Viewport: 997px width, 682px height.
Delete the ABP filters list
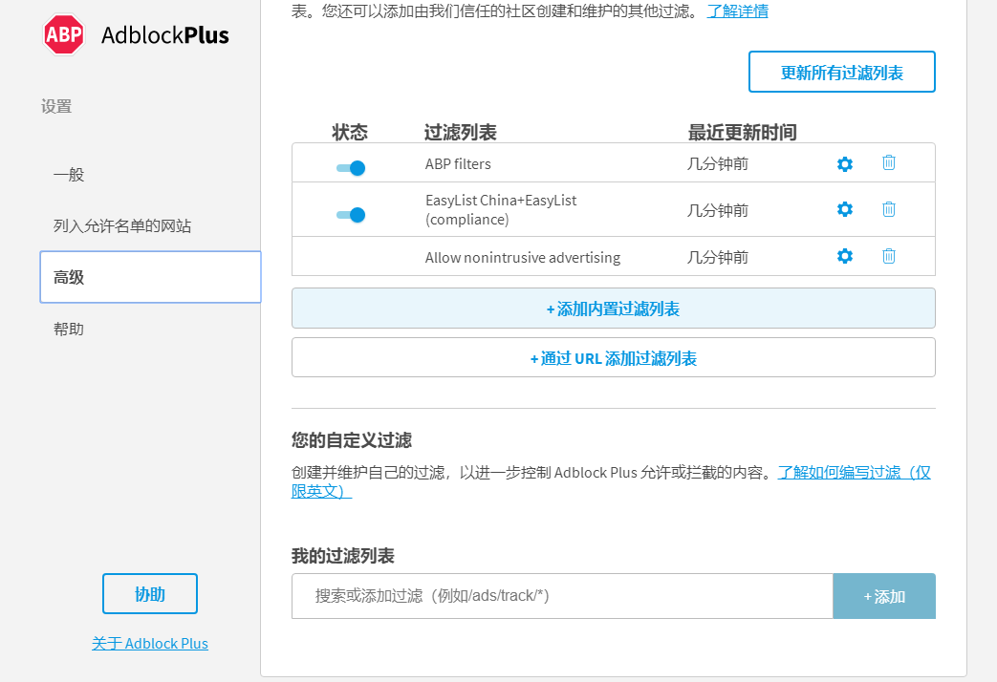pyautogui.click(x=888, y=163)
